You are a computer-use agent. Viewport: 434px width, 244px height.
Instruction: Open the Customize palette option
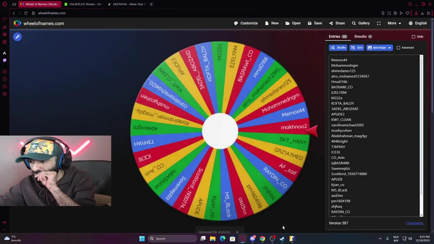pyautogui.click(x=246, y=23)
